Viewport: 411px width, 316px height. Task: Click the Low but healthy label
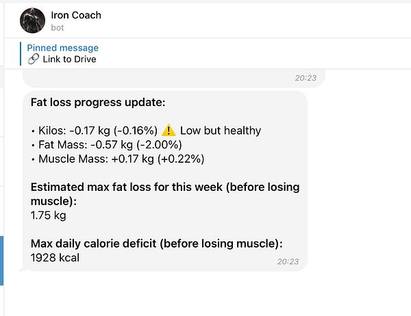coord(221,131)
